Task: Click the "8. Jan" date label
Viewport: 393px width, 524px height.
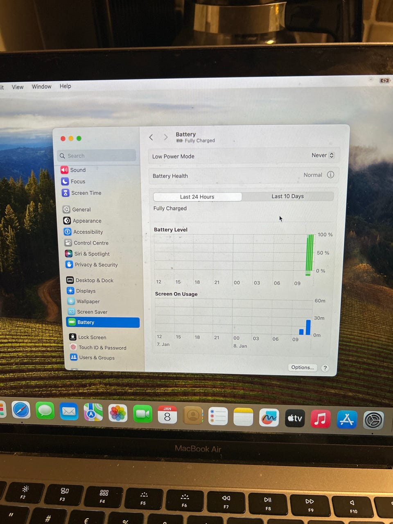Action: pos(240,346)
